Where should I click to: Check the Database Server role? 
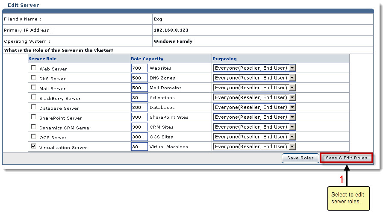tap(33, 107)
